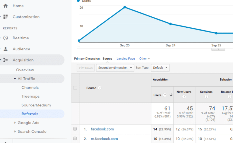Open the Other primary dimension dropdown
Viewport: 233px width, 143px height.
coord(144,59)
